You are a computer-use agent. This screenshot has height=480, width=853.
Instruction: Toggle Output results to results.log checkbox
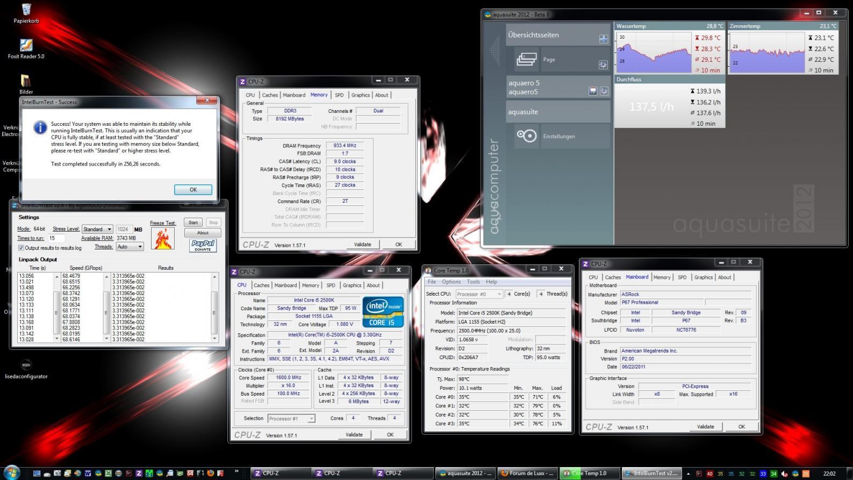click(21, 248)
